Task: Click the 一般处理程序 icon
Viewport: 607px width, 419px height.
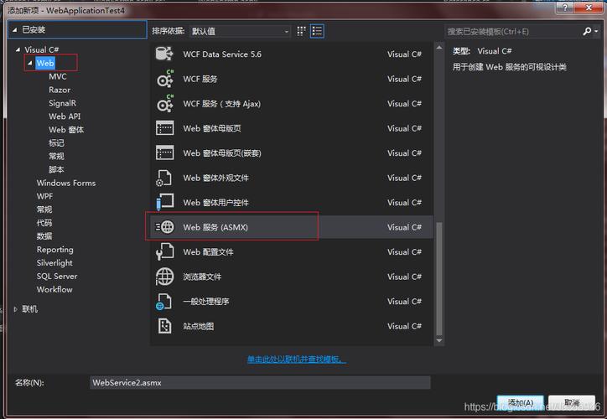Action: click(163, 302)
